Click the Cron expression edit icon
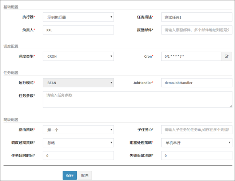The width and height of the screenshot is (235, 181). 227,57
